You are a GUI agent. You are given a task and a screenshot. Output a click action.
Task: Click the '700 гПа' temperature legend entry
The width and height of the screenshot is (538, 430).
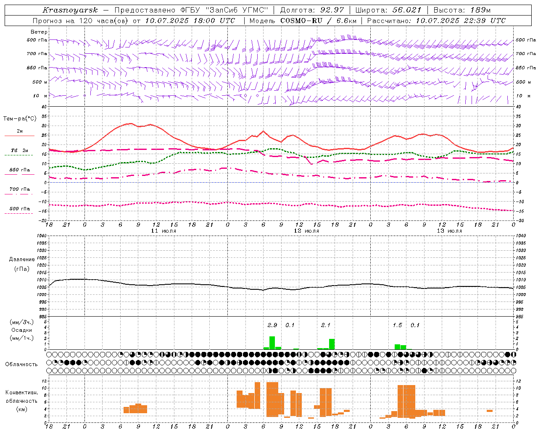pos(20,189)
